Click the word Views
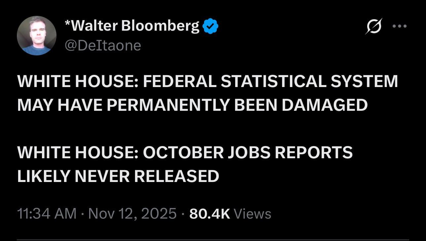Viewport: 426px width, 241px height. coord(252,214)
